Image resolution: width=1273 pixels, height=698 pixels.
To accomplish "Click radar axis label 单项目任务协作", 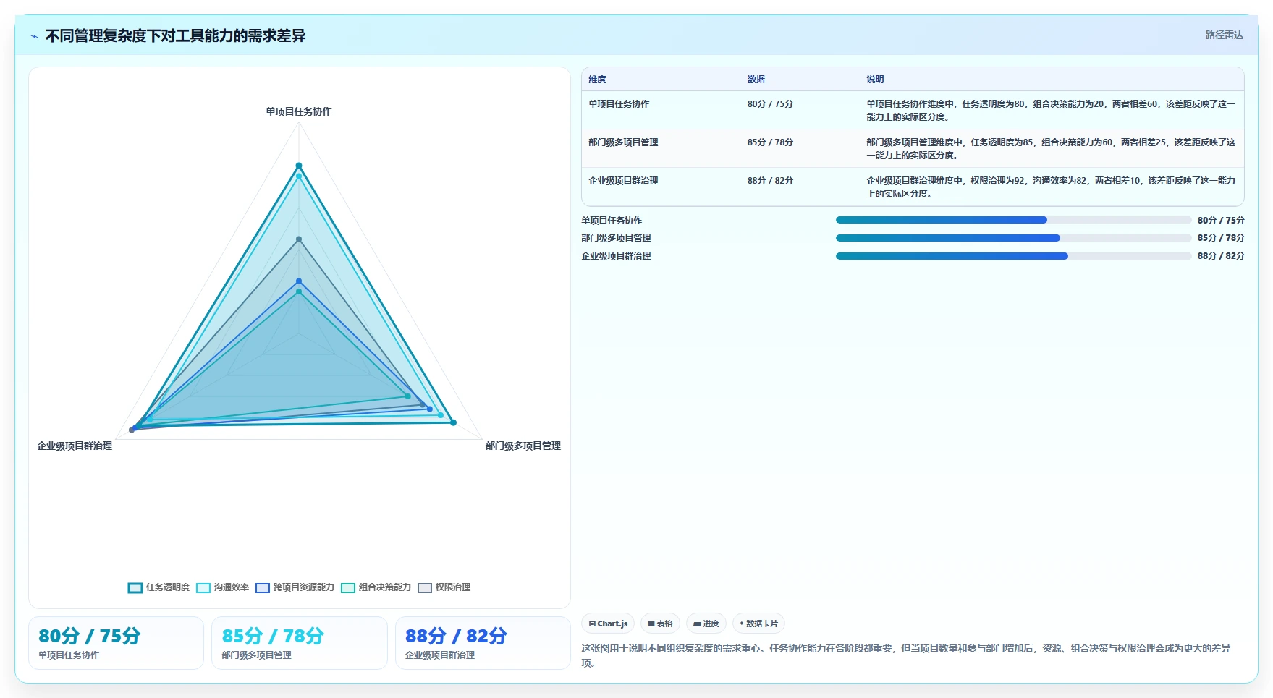I will tap(298, 111).
